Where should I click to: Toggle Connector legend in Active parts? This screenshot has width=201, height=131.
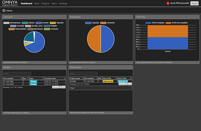pos(47,29)
